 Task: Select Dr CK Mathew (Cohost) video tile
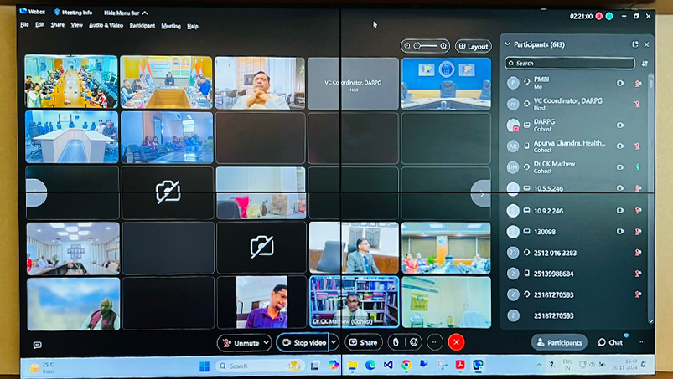(x=354, y=302)
